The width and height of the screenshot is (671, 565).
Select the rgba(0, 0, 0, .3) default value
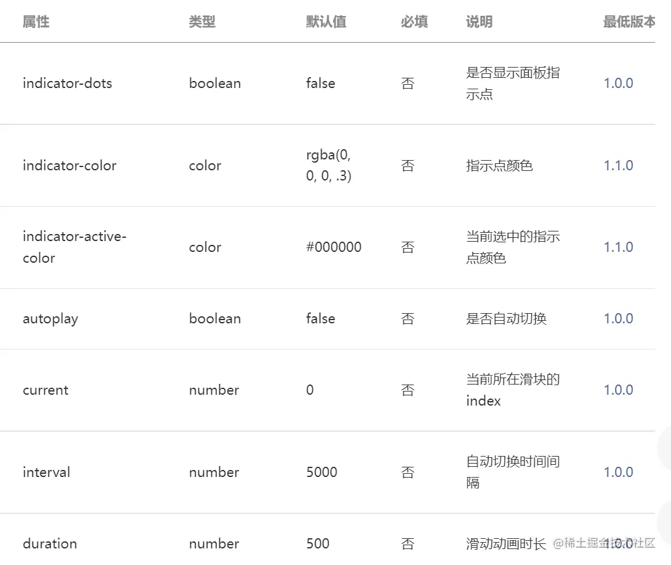pos(328,165)
